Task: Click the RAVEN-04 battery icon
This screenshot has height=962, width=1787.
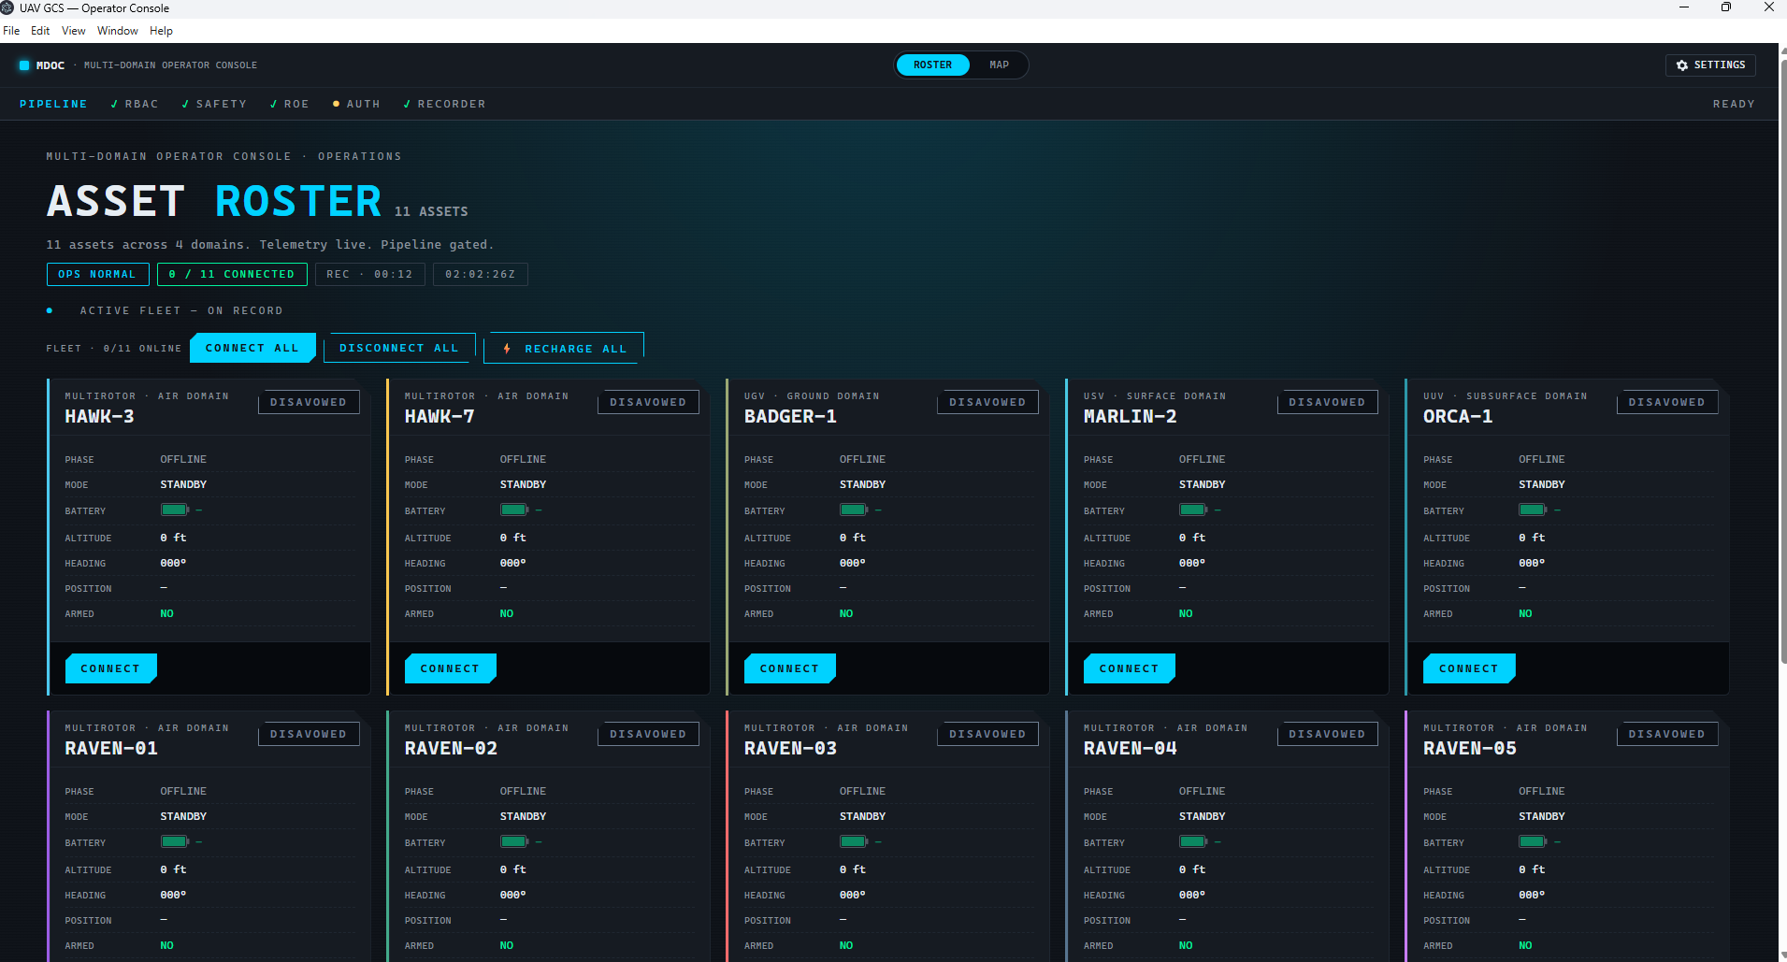Action: (1193, 841)
